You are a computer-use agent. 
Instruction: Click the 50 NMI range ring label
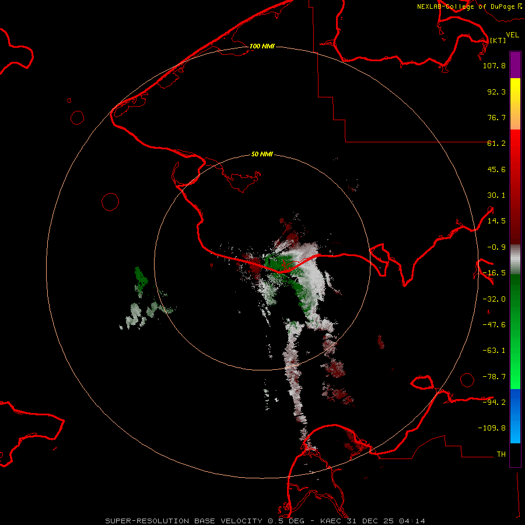coord(262,155)
